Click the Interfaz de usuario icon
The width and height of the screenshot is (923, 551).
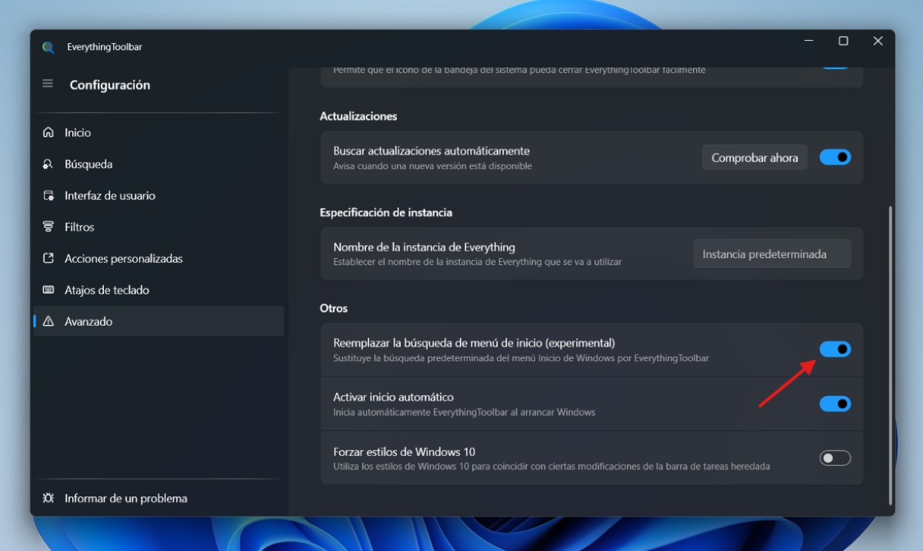tap(48, 196)
